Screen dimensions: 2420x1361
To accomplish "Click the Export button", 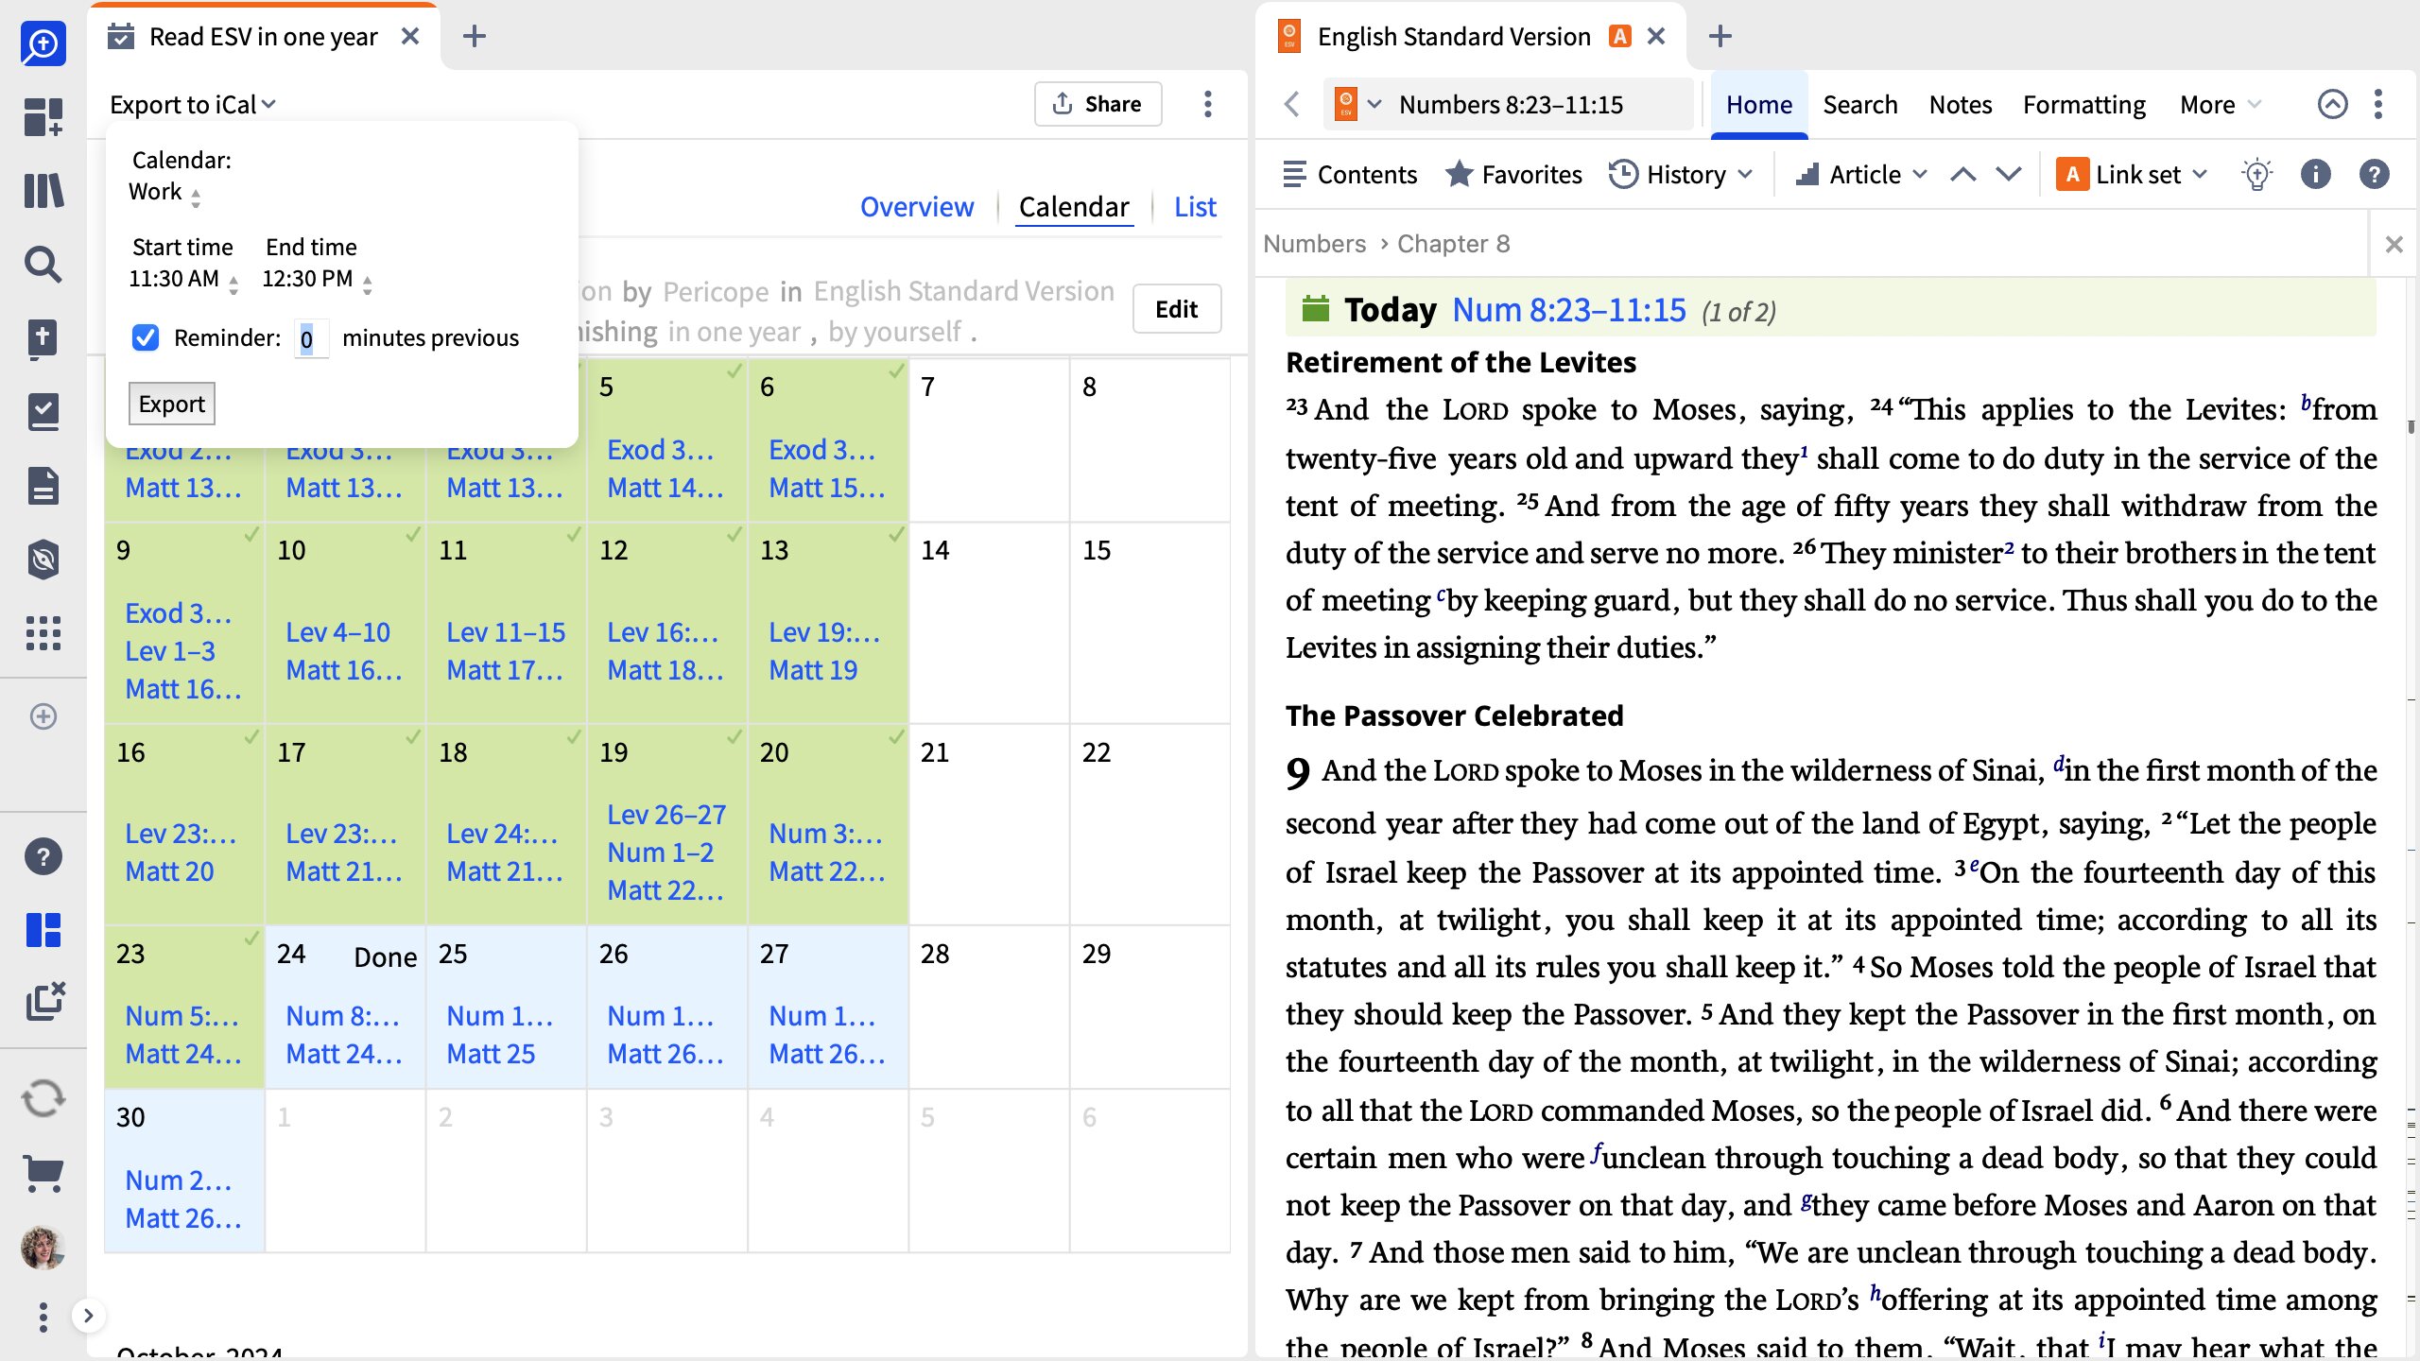I will [172, 405].
